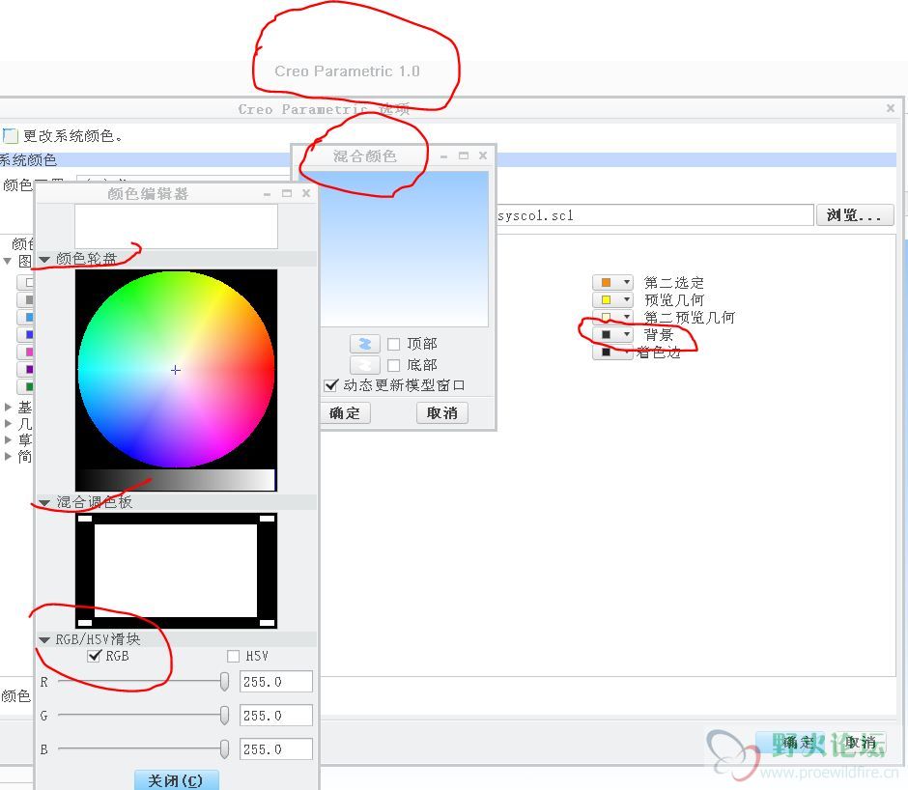Enable the 顶部 checkbox
908x790 pixels.
coord(393,344)
